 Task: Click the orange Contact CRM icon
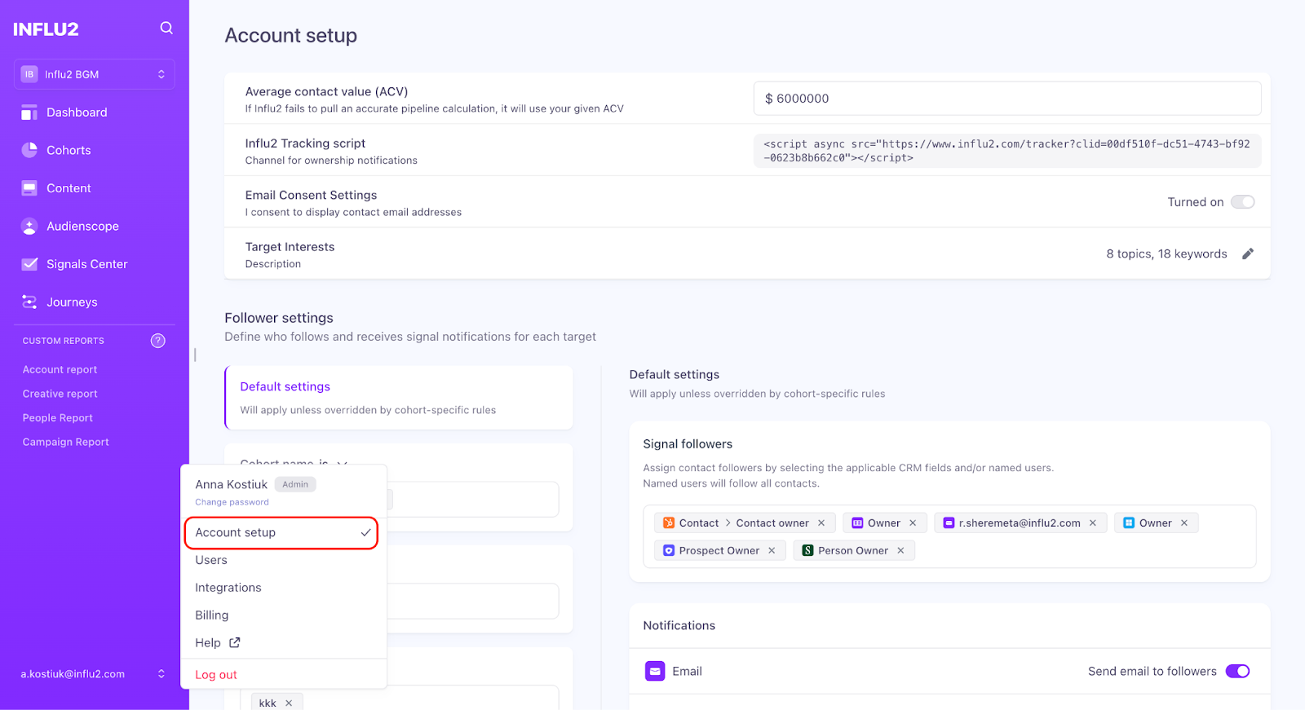click(669, 523)
